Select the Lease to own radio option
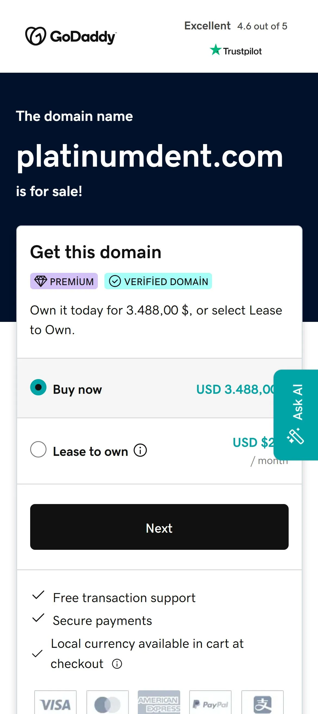Viewport: 318px width, 714px height. (x=39, y=449)
